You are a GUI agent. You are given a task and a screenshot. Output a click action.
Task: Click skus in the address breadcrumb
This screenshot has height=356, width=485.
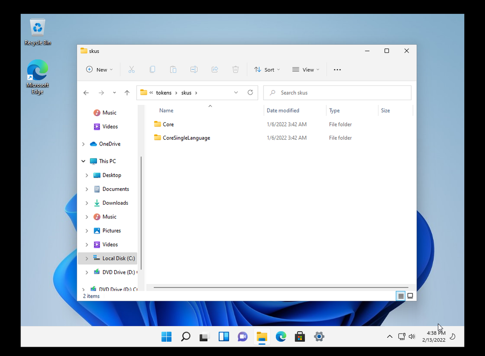[x=186, y=93]
